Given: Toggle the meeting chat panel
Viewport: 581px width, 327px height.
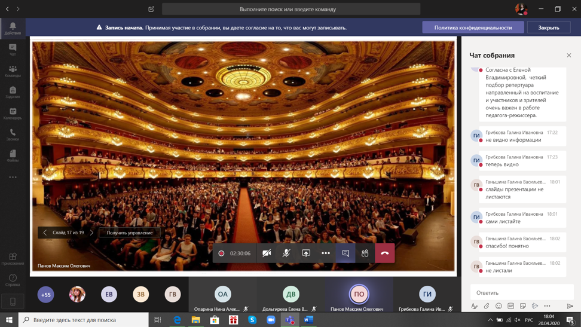Looking at the screenshot, I should [x=345, y=253].
